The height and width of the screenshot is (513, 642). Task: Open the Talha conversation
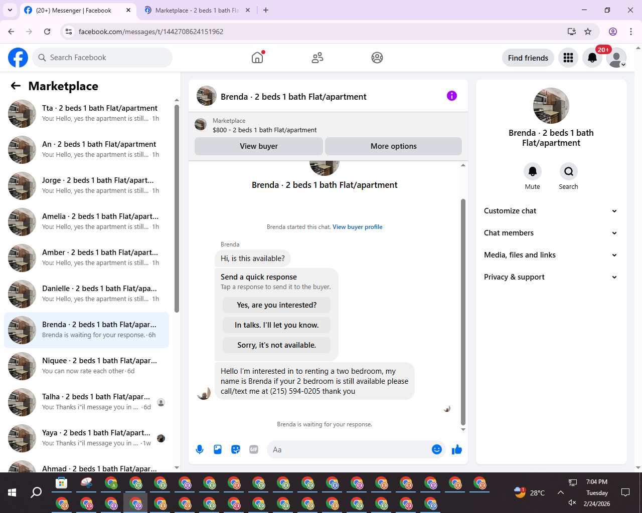click(x=86, y=402)
